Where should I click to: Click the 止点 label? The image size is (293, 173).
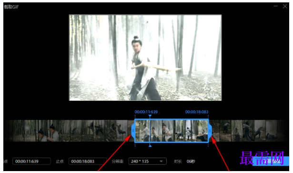(x=60, y=162)
